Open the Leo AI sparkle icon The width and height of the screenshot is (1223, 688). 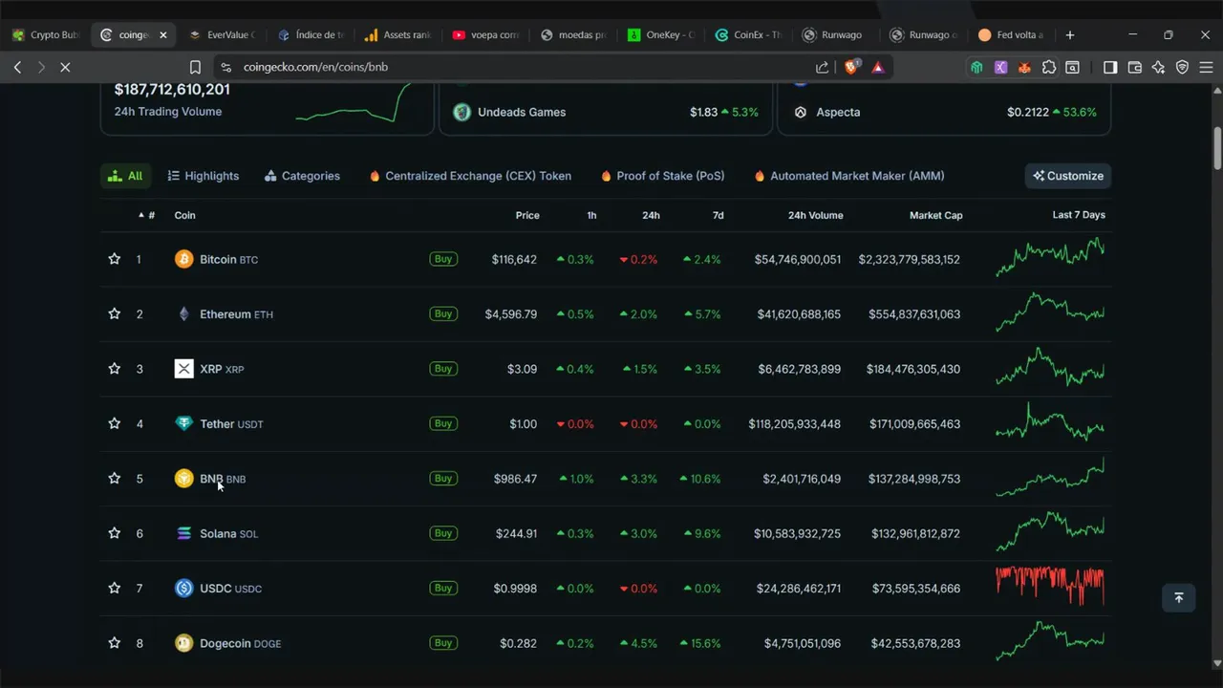1158,67
